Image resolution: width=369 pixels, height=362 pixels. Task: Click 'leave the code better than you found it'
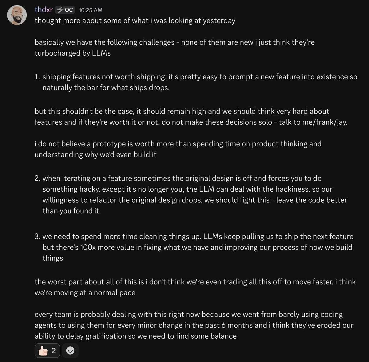tap(312, 200)
